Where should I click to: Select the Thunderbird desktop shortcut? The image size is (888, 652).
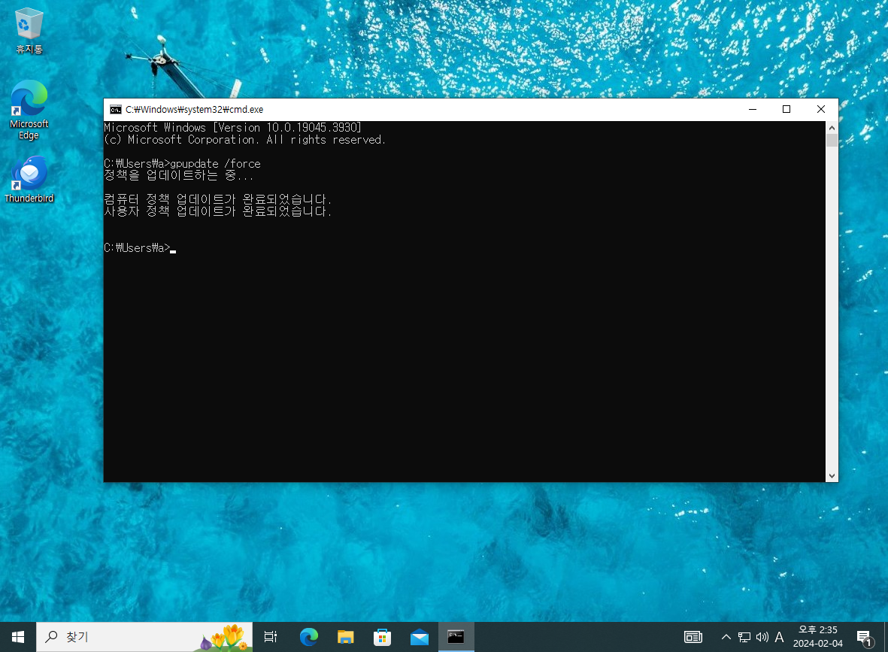pyautogui.click(x=29, y=180)
